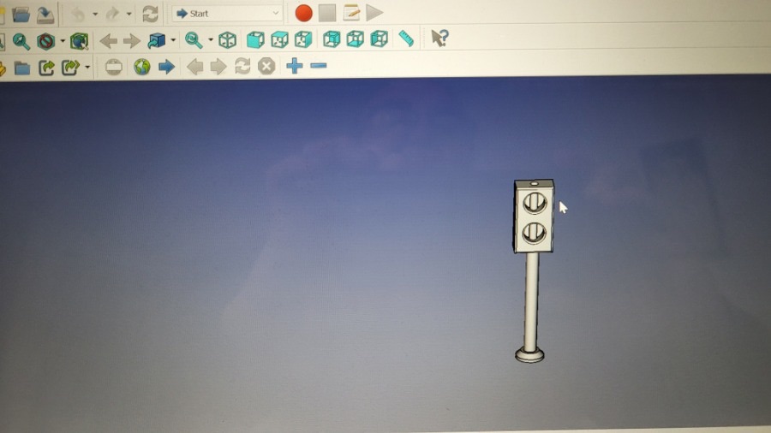Click the draw style hexagon icon
Viewport: 771px width, 433px height.
click(x=45, y=42)
